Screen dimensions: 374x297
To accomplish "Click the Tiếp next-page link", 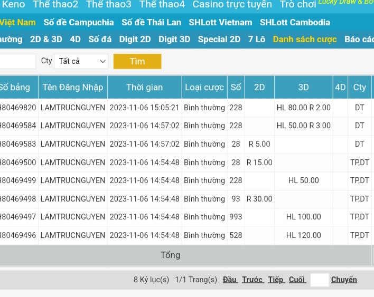I will [276, 280].
